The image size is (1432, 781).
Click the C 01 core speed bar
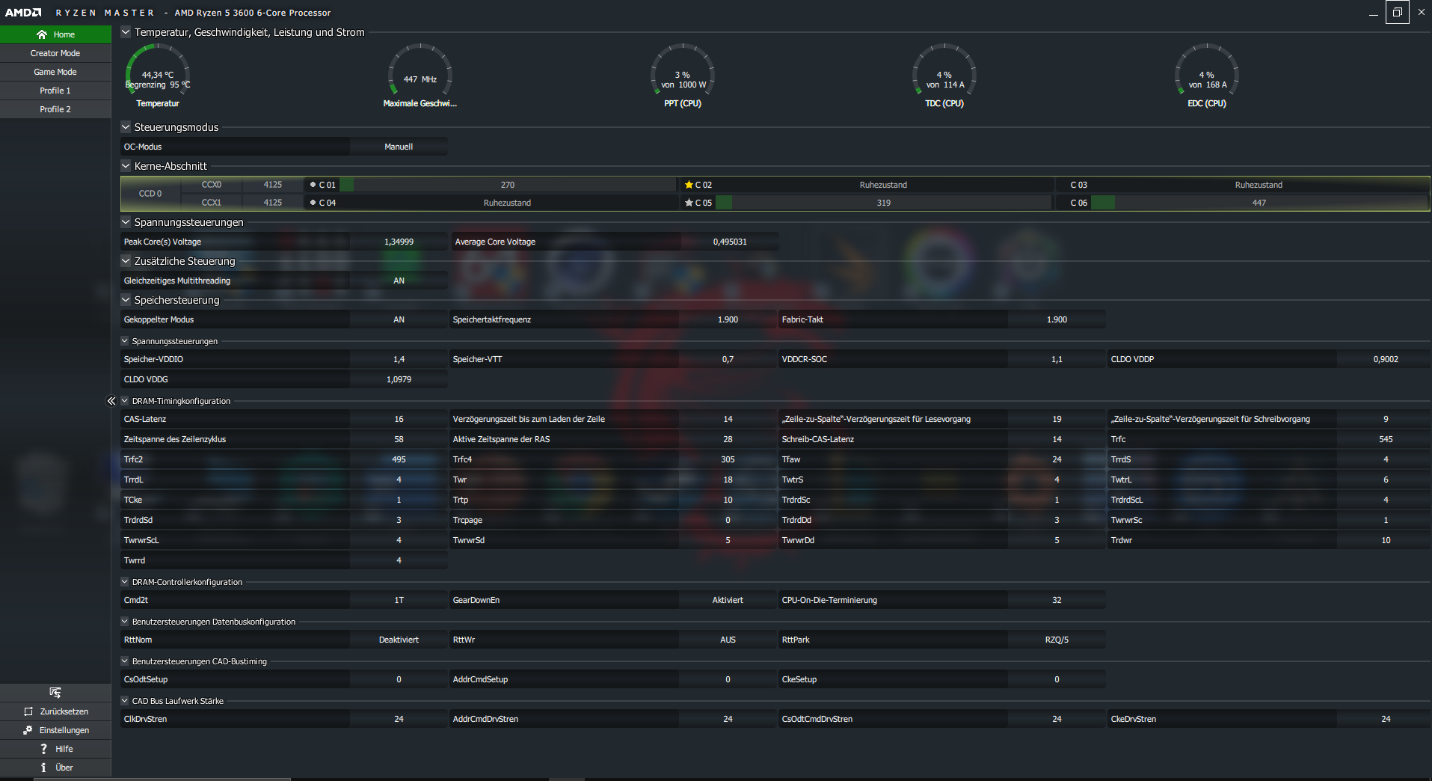(x=508, y=185)
